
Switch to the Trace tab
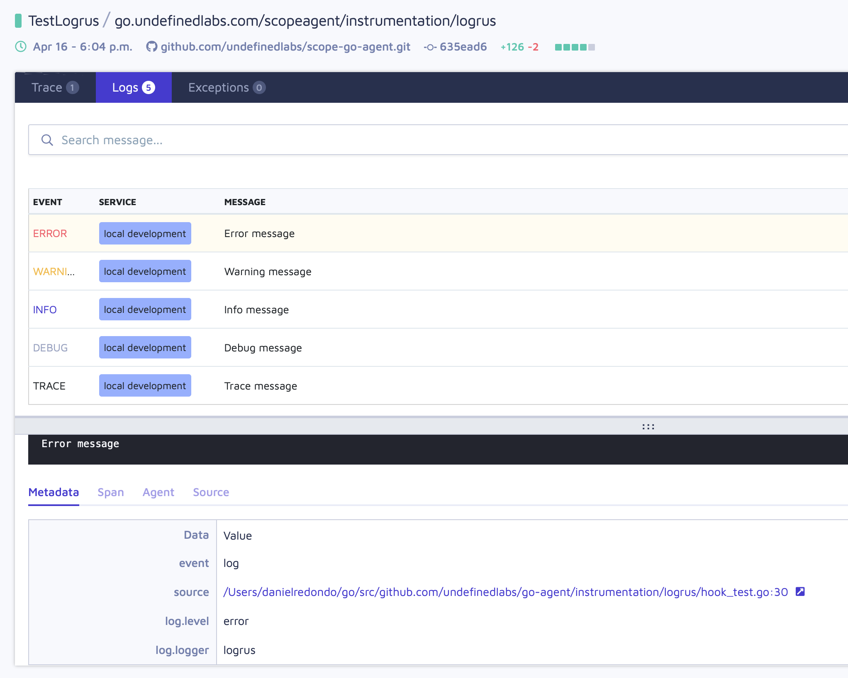click(55, 87)
